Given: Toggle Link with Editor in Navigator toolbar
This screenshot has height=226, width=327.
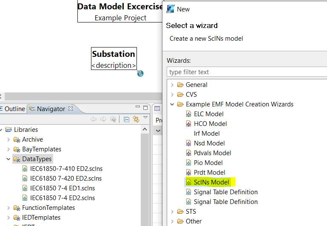Looking at the screenshot, I should coord(136,119).
